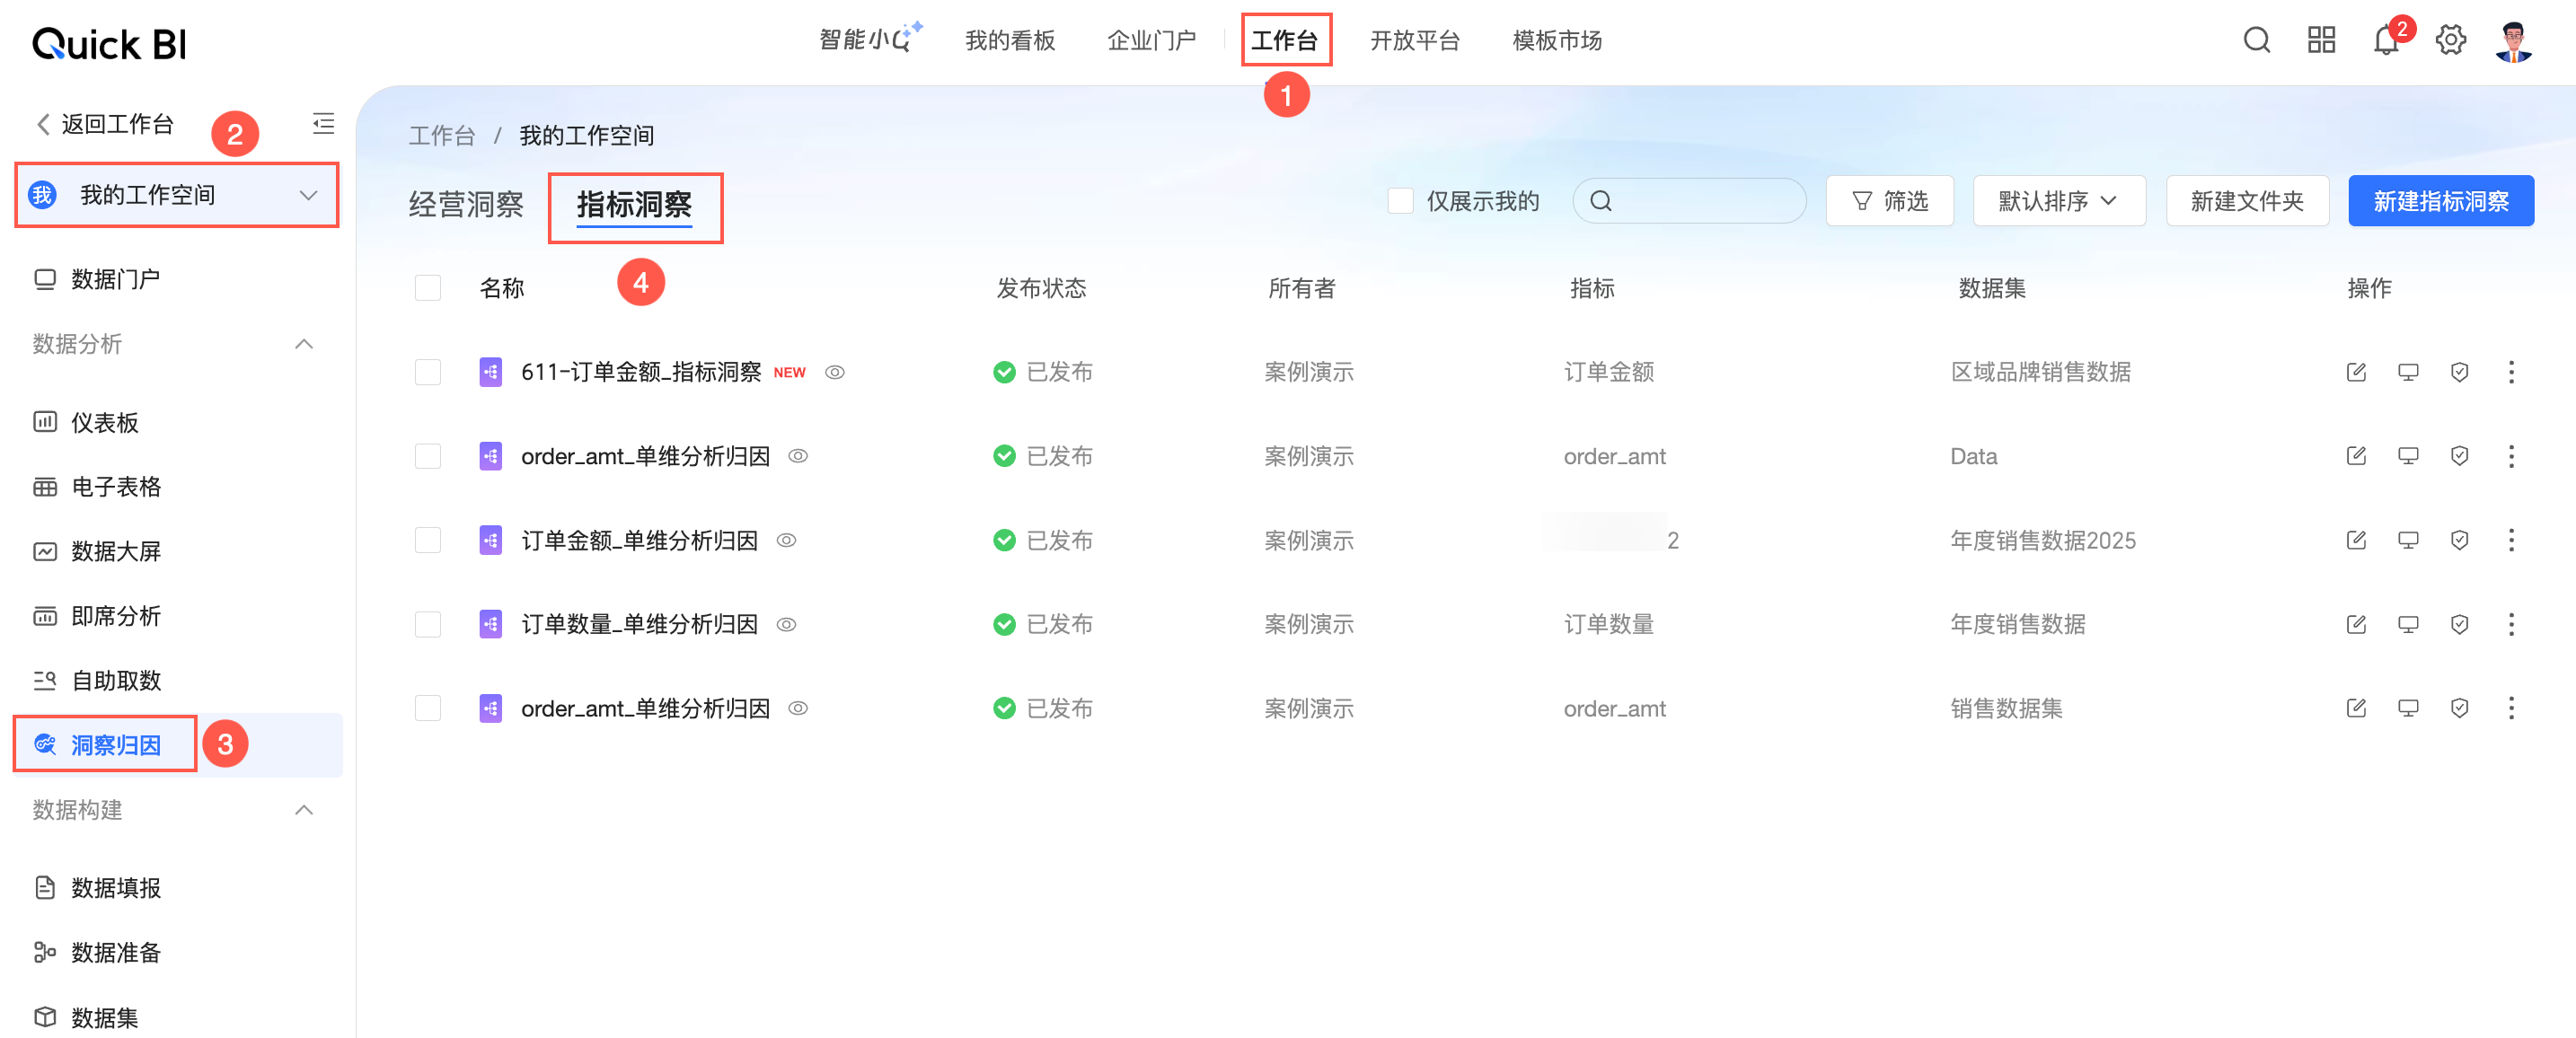Image resolution: width=2576 pixels, height=1038 pixels.
Task: Open the 默认排序 sort dropdown
Action: (2058, 201)
